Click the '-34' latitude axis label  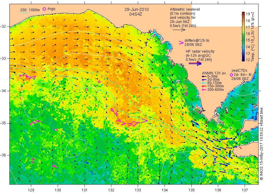[x=3, y=91]
